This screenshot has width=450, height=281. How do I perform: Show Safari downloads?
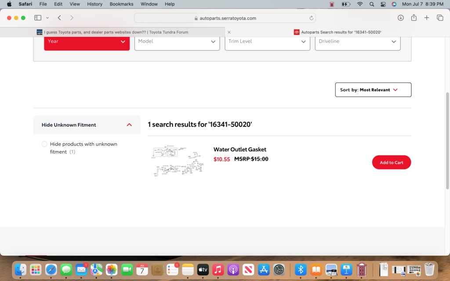pos(401,18)
